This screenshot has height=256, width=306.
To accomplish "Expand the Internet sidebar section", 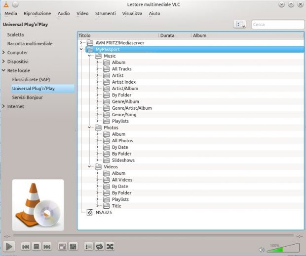I will (x=3, y=106).
